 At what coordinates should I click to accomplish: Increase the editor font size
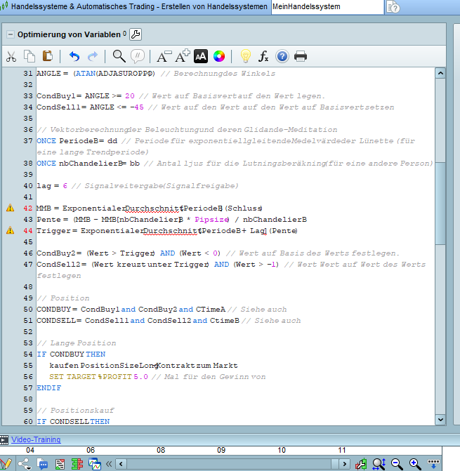tap(183, 56)
